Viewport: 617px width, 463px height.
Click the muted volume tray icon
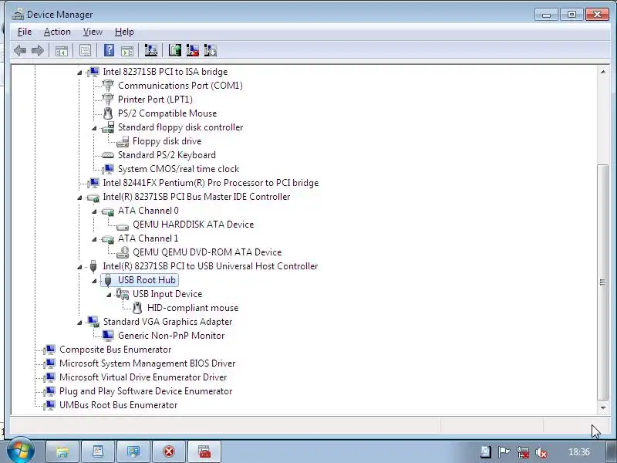[541, 452]
